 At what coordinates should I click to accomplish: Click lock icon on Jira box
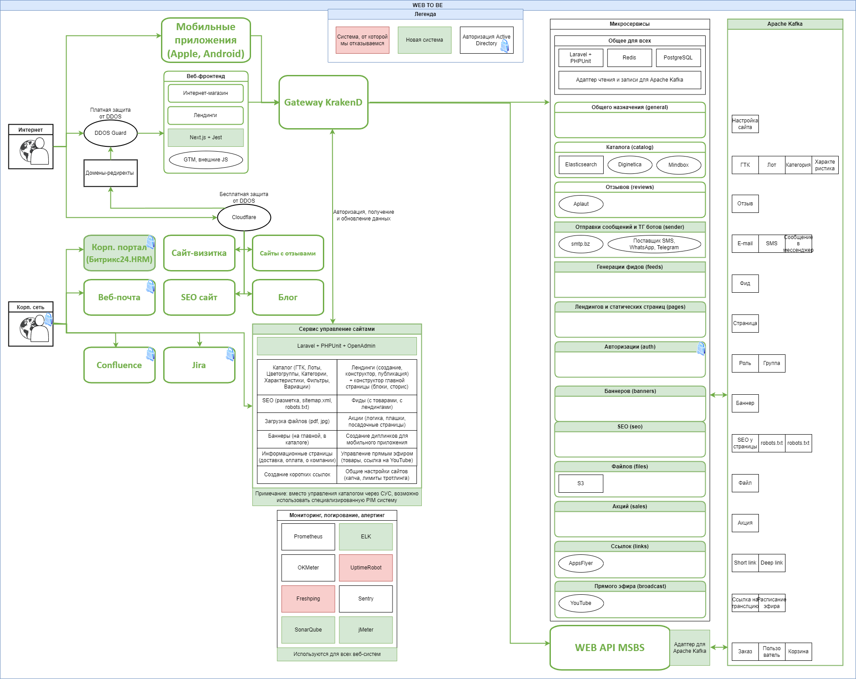(x=230, y=354)
